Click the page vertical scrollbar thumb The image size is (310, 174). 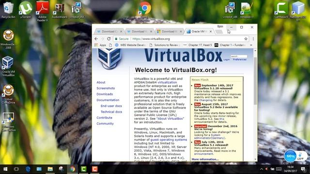[x=255, y=81]
